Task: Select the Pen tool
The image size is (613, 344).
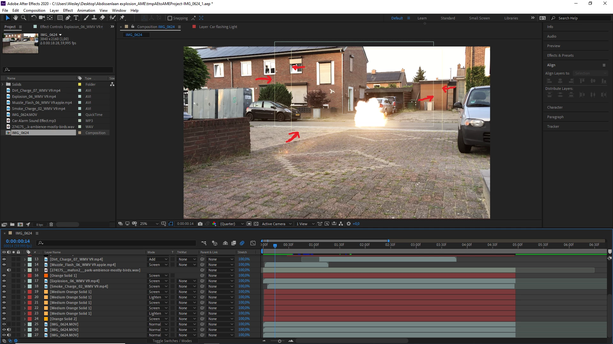Action: 68,18
